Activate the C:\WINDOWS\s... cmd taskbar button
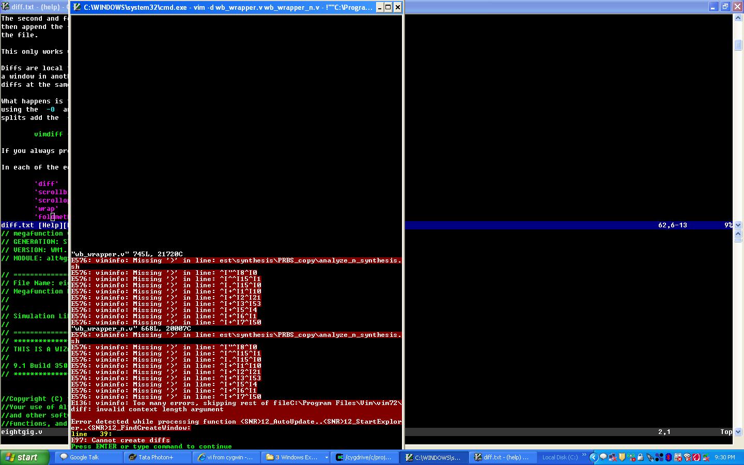The width and height of the screenshot is (744, 465). (x=435, y=457)
